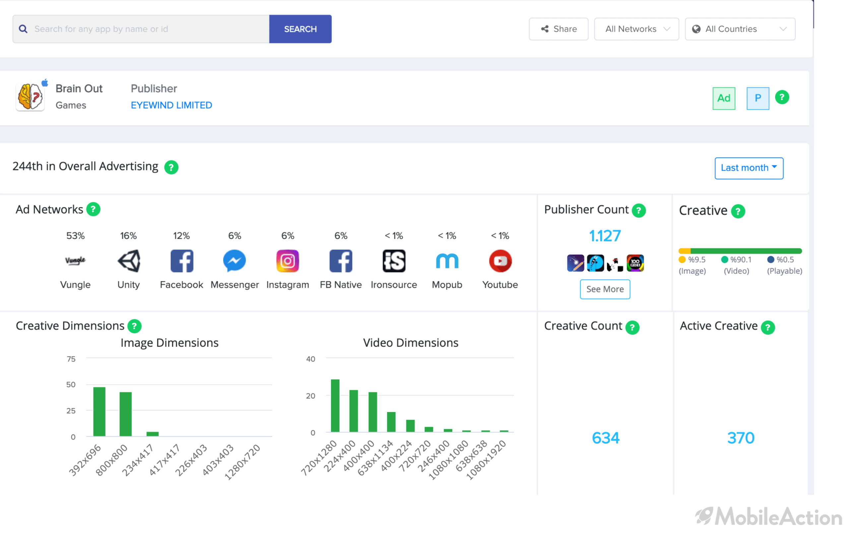Click help icon beside the P badge

pos(782,97)
